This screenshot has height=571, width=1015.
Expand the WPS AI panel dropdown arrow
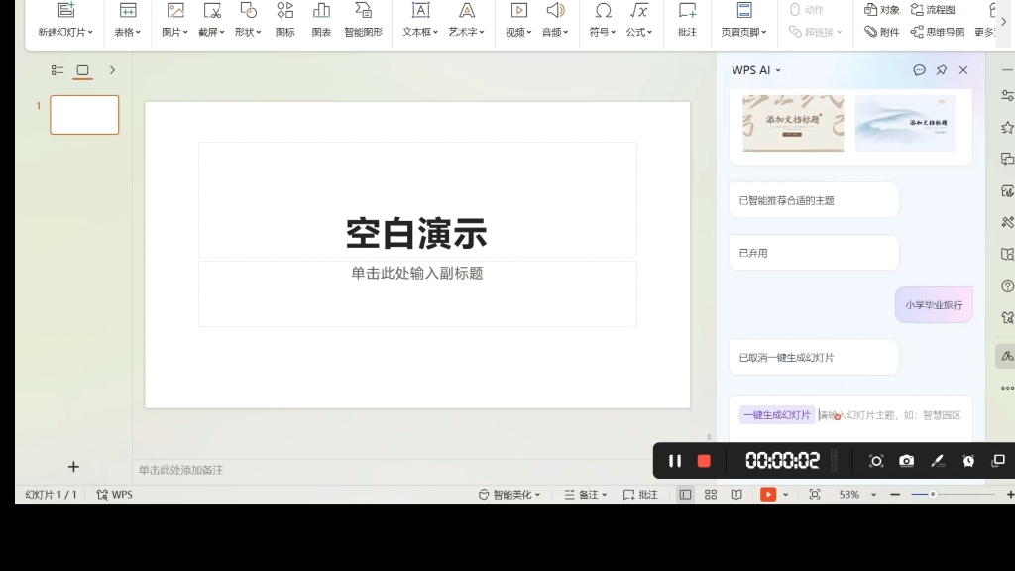[777, 70]
